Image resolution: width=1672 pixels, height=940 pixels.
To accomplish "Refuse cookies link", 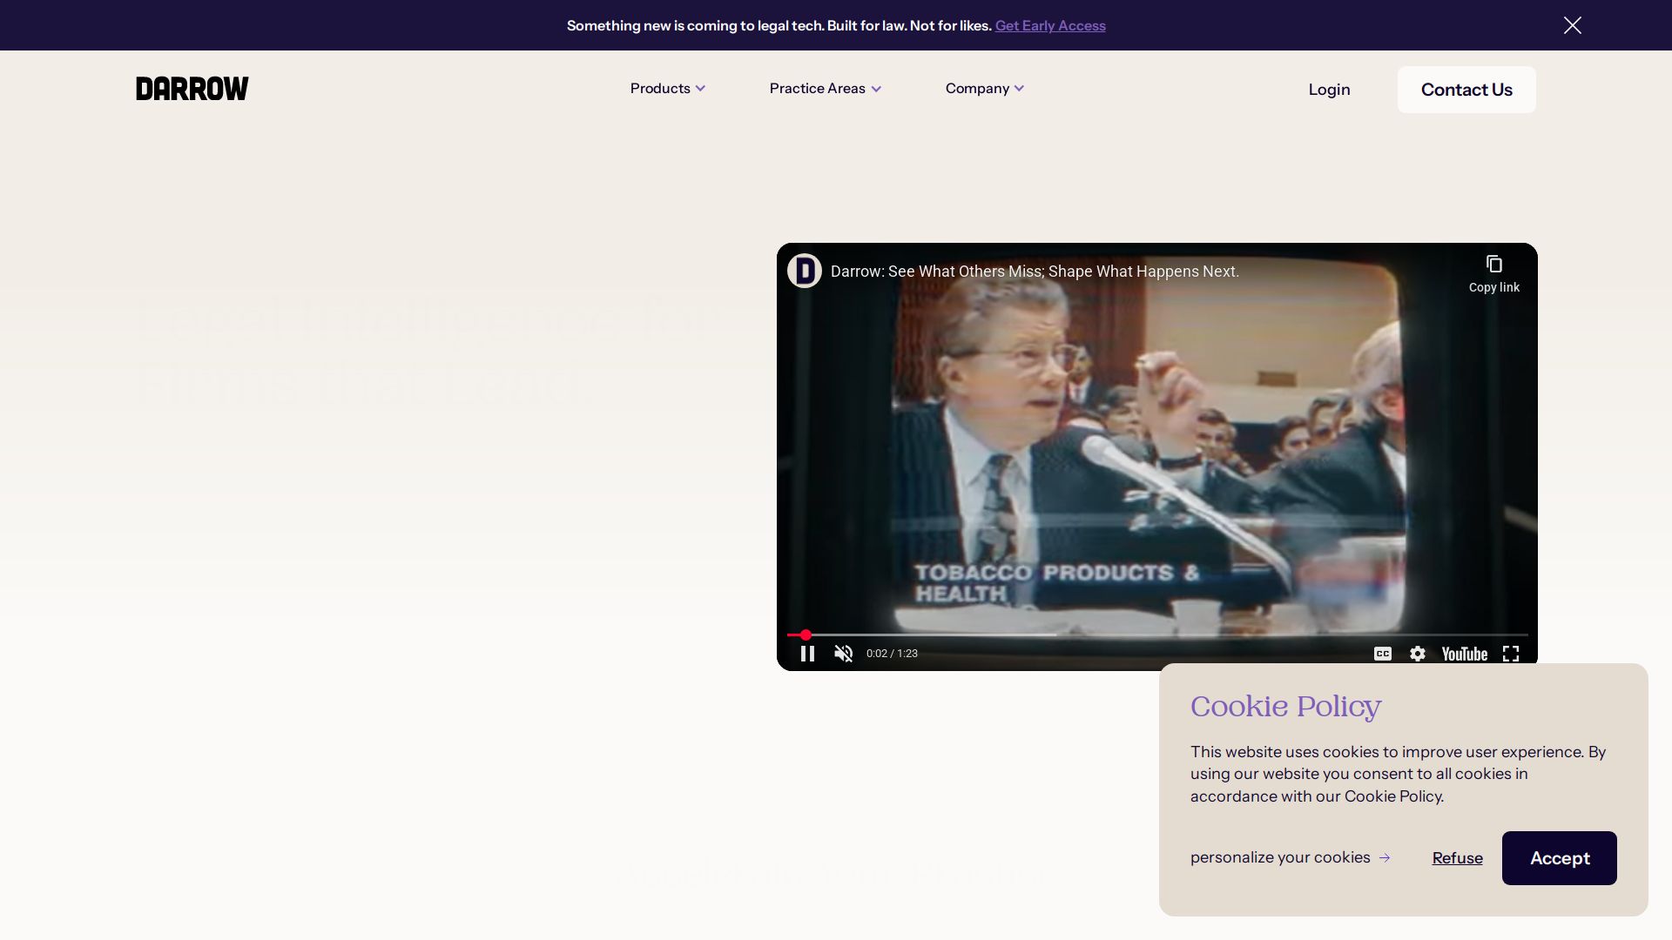I will (1457, 858).
